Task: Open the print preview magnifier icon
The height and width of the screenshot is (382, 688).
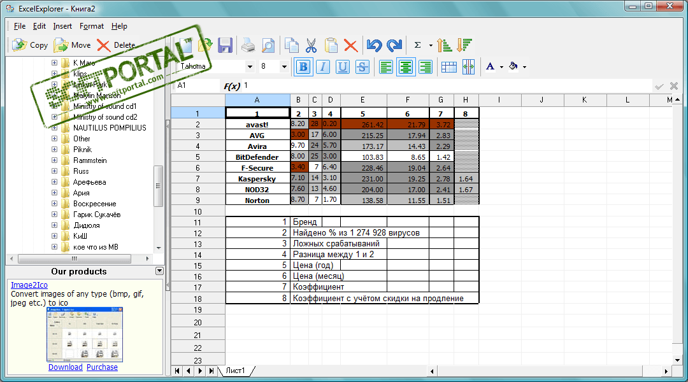Action: [268, 45]
